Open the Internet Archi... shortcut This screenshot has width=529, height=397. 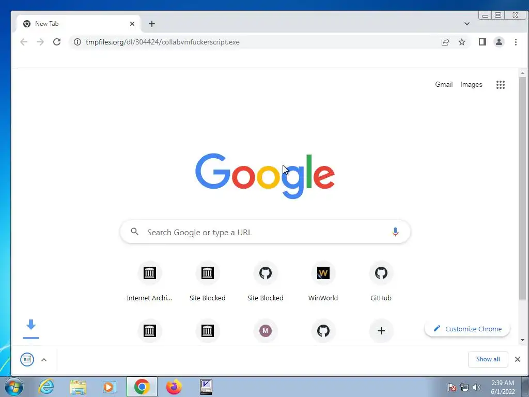tap(149, 282)
